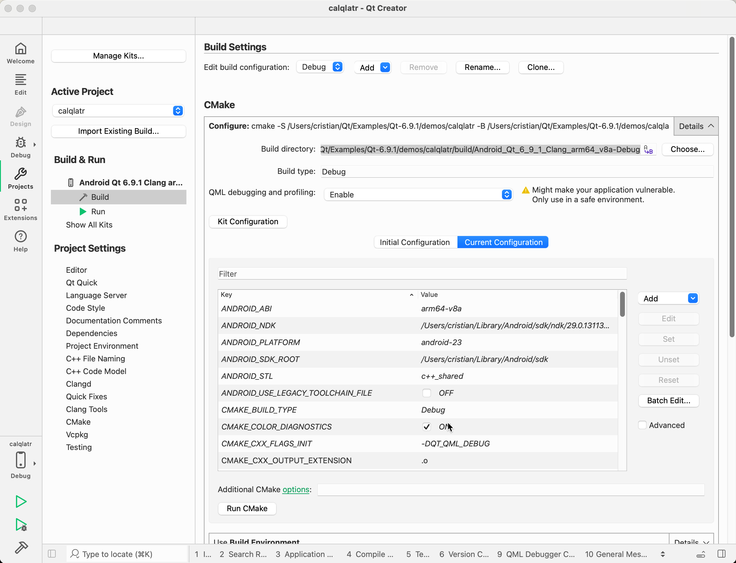Click the Build directory path field

[481, 149]
